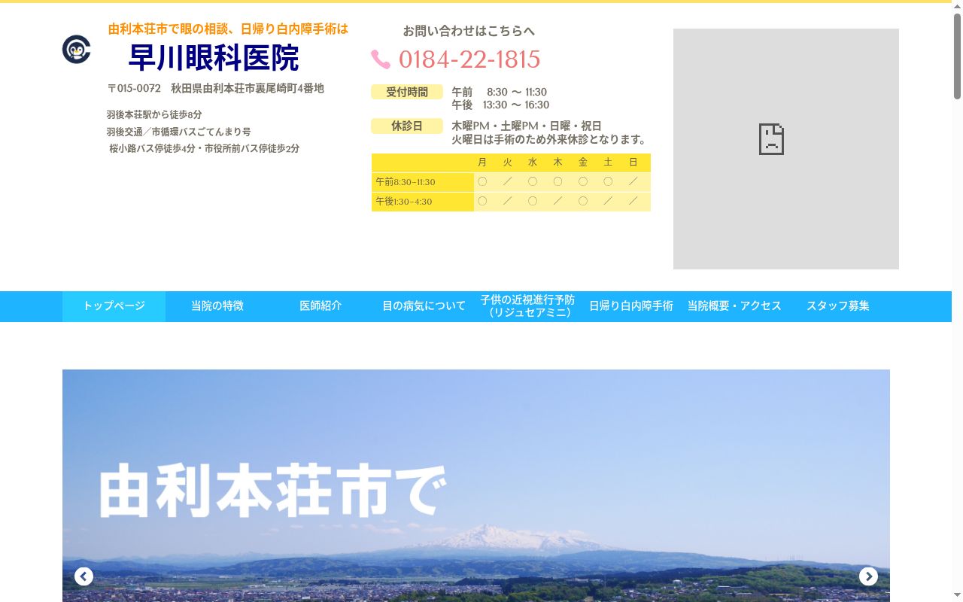
Task: Click the 午前8:30-11:30 schedule row header
Action: click(423, 182)
